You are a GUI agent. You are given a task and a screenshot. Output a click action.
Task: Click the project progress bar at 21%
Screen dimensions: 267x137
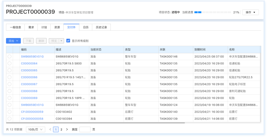212,12
